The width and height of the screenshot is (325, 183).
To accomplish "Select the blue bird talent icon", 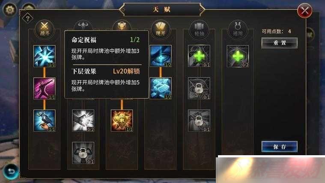I will 45,121.
